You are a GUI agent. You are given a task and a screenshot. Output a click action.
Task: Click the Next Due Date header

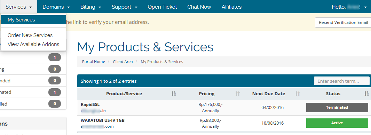point(269,93)
